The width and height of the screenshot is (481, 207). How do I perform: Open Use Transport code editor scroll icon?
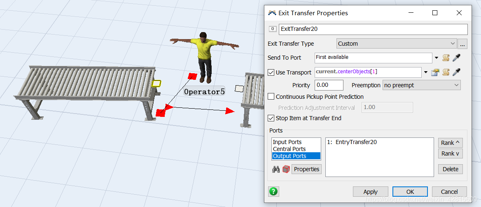[446, 72]
